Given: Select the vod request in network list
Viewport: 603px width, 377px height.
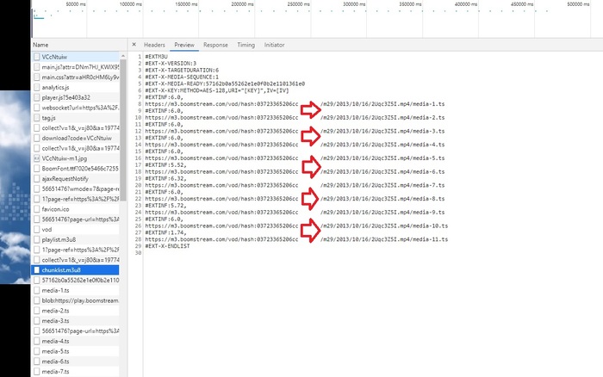Looking at the screenshot, I should pyautogui.click(x=48, y=229).
